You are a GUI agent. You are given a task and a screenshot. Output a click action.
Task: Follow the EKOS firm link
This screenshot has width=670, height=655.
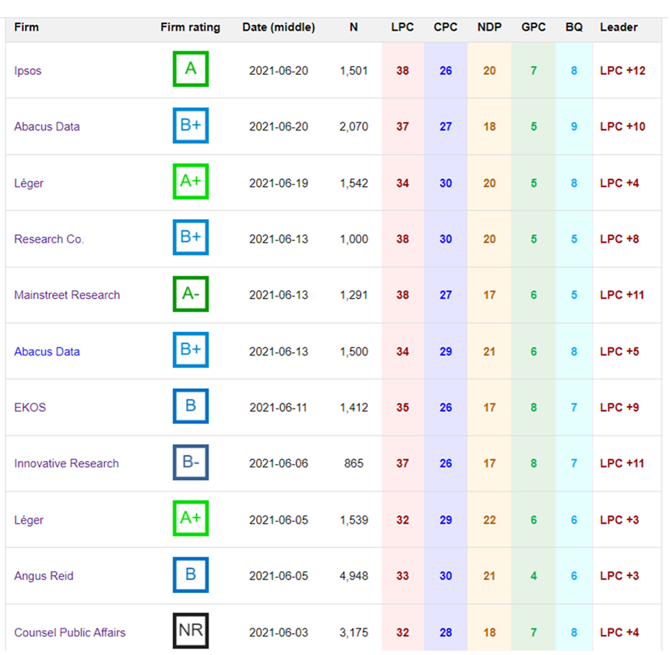point(30,408)
